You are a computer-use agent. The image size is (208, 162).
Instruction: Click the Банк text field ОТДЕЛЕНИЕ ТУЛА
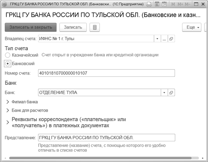click(100, 92)
